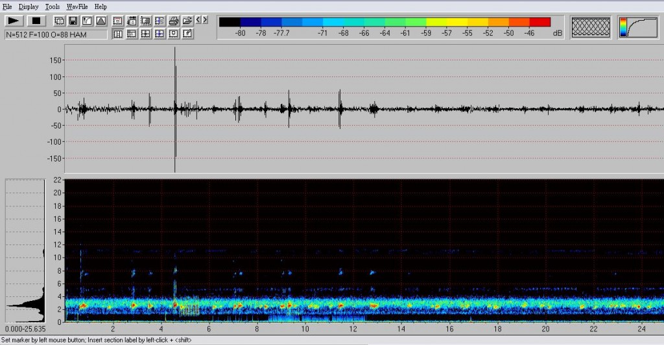Set a marker on the tallest waveform spike
664x345 pixels.
(x=175, y=109)
